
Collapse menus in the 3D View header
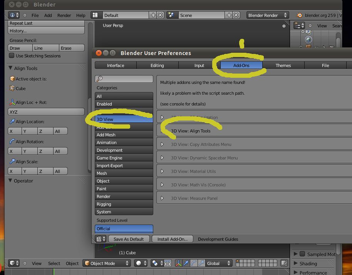[x=25, y=263]
